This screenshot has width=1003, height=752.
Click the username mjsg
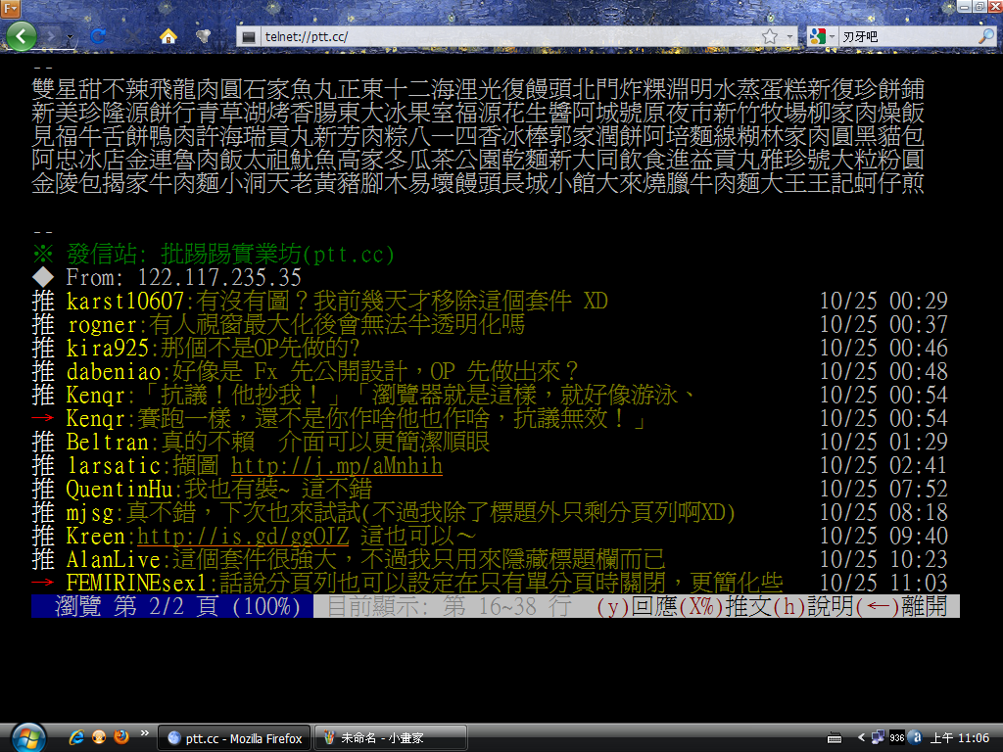(x=90, y=513)
